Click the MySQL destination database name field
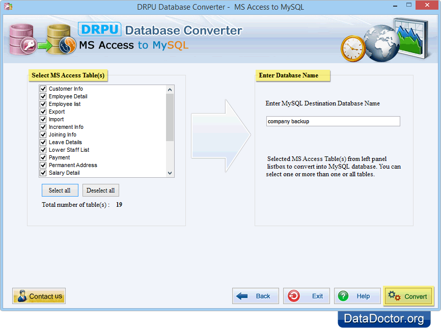Screen dimensions: 441x328 click(333, 121)
